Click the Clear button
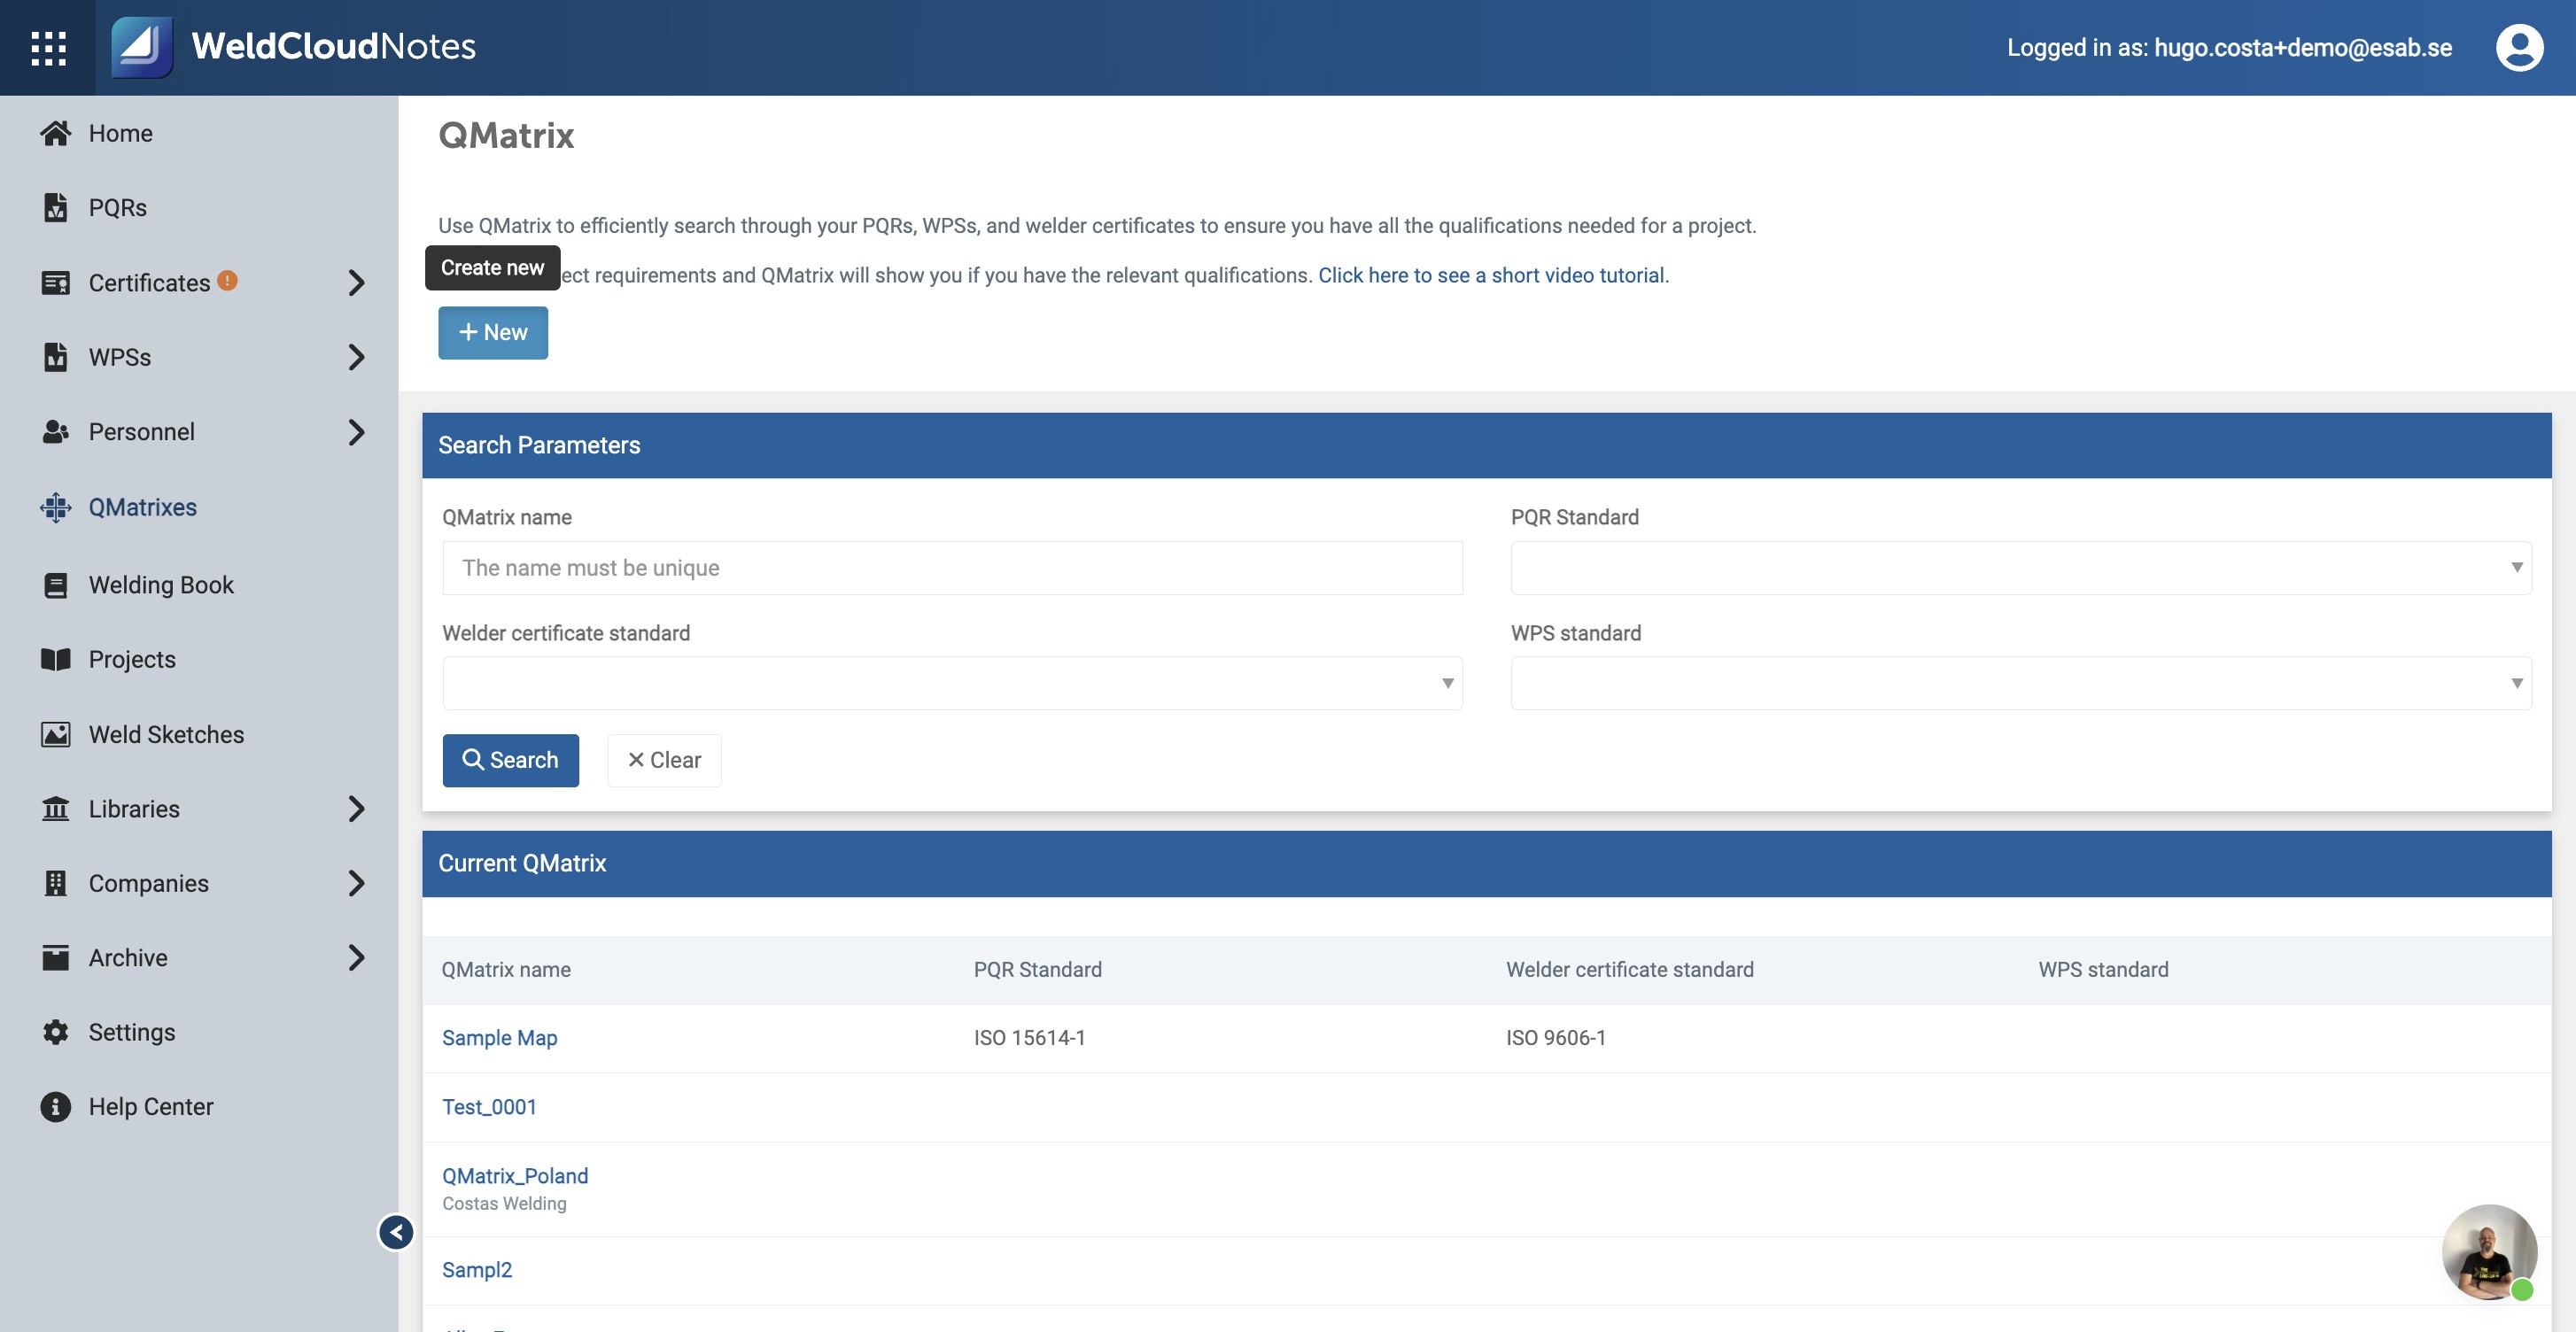The image size is (2576, 1332). 664,760
